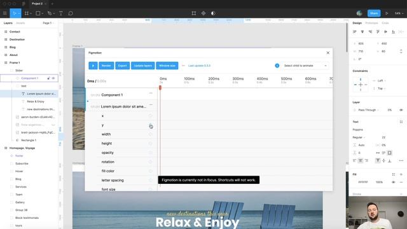This screenshot has width=407, height=229.
Task: Open the Figma main menu icon
Action: 4,13
